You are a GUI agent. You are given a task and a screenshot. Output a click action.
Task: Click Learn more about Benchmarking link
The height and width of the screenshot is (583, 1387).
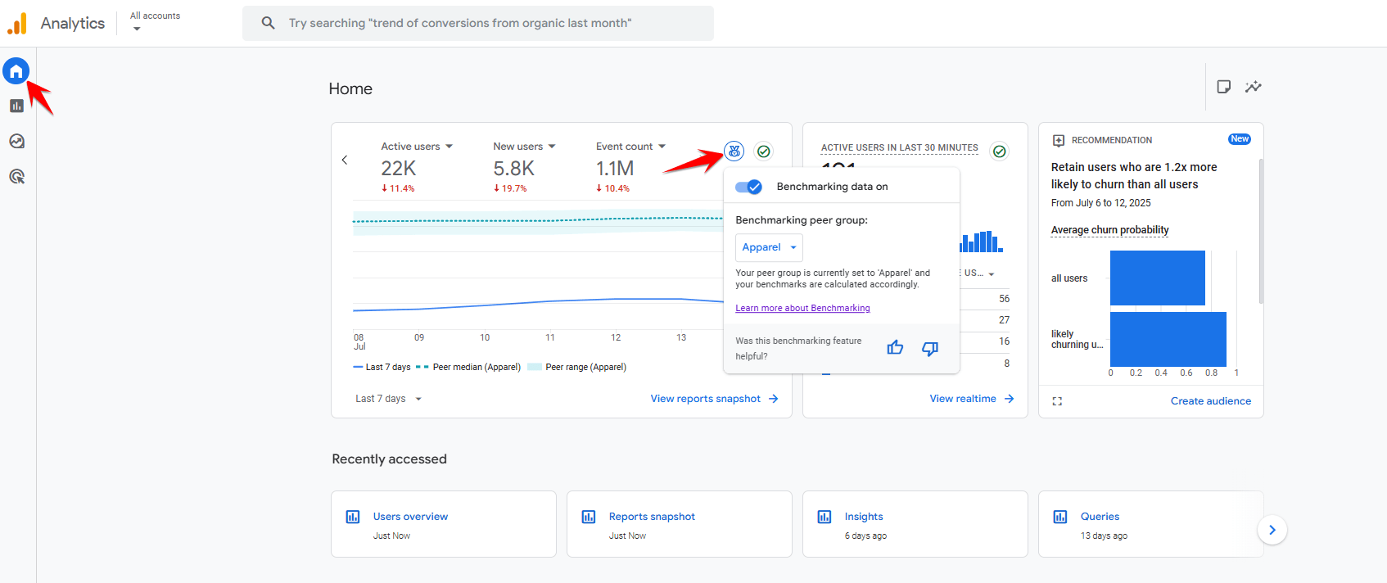[x=802, y=308]
